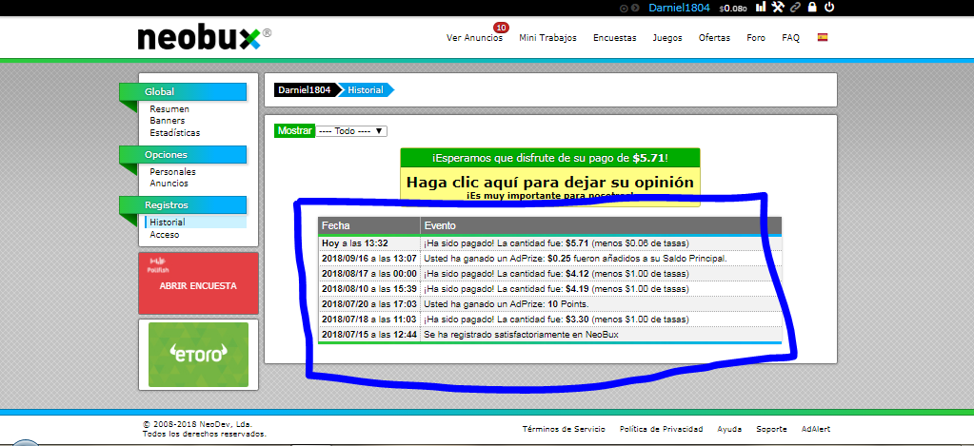Click the small arrow icon before username
The height and width of the screenshot is (446, 974).
click(x=635, y=8)
